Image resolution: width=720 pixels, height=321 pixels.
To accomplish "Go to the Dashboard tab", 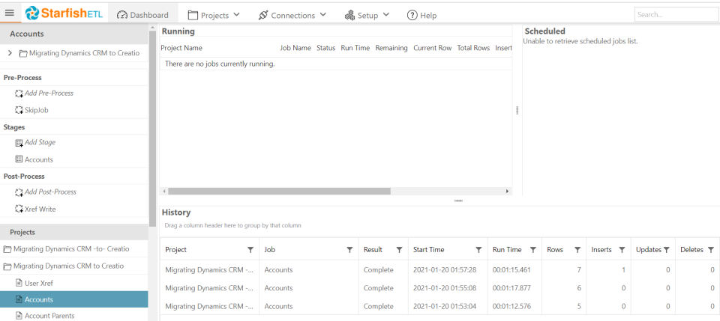I will [142, 15].
